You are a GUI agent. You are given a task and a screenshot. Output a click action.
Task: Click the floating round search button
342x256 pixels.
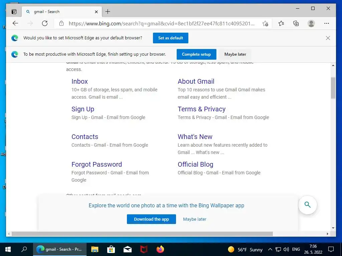click(308, 205)
